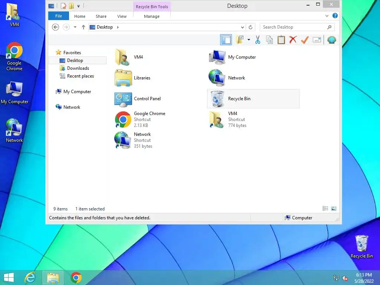
Task: Click the folder options toolbar icon
Action: [240, 40]
